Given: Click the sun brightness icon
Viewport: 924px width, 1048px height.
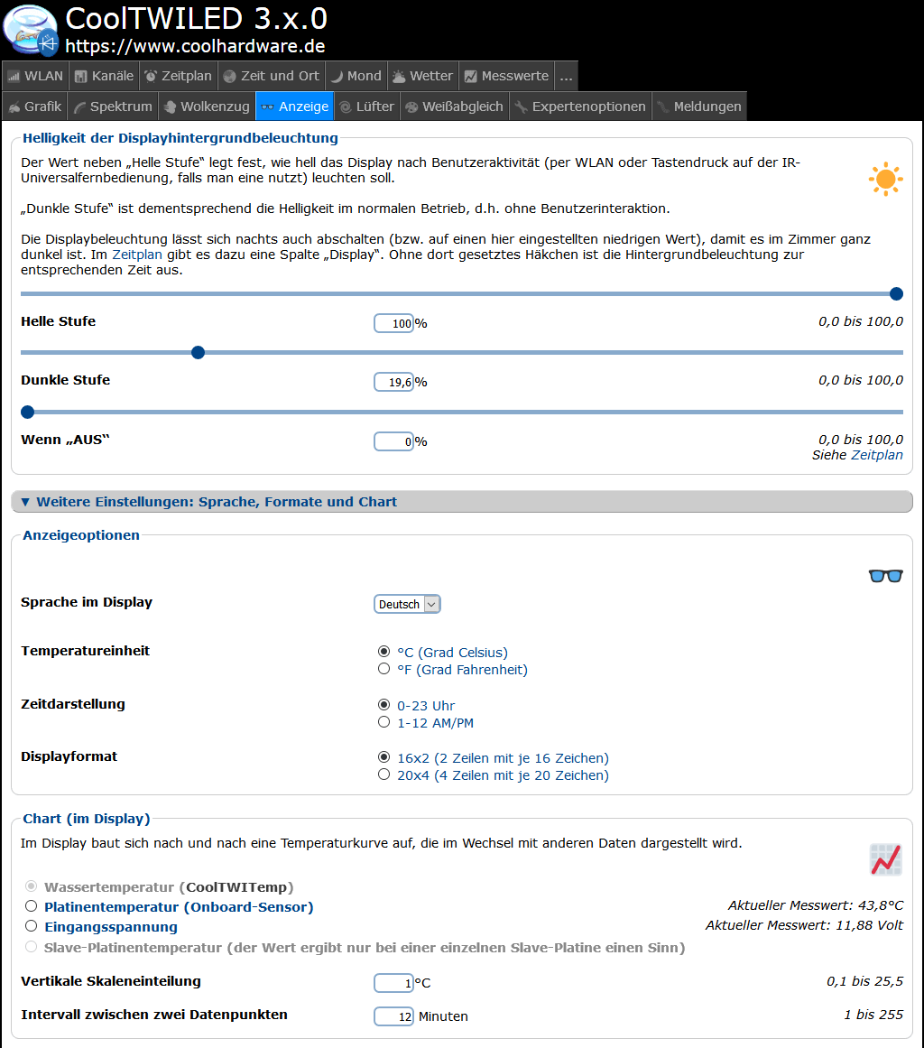Looking at the screenshot, I should (885, 180).
